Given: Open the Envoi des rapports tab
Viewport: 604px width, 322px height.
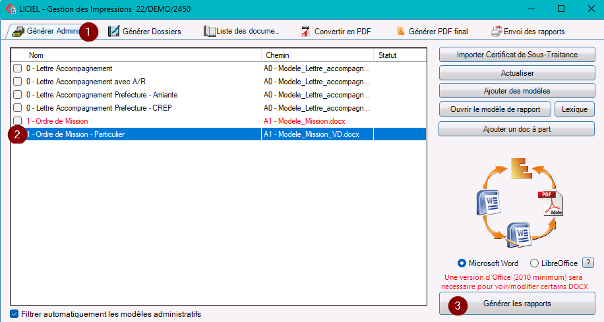Looking at the screenshot, I should 528,32.
